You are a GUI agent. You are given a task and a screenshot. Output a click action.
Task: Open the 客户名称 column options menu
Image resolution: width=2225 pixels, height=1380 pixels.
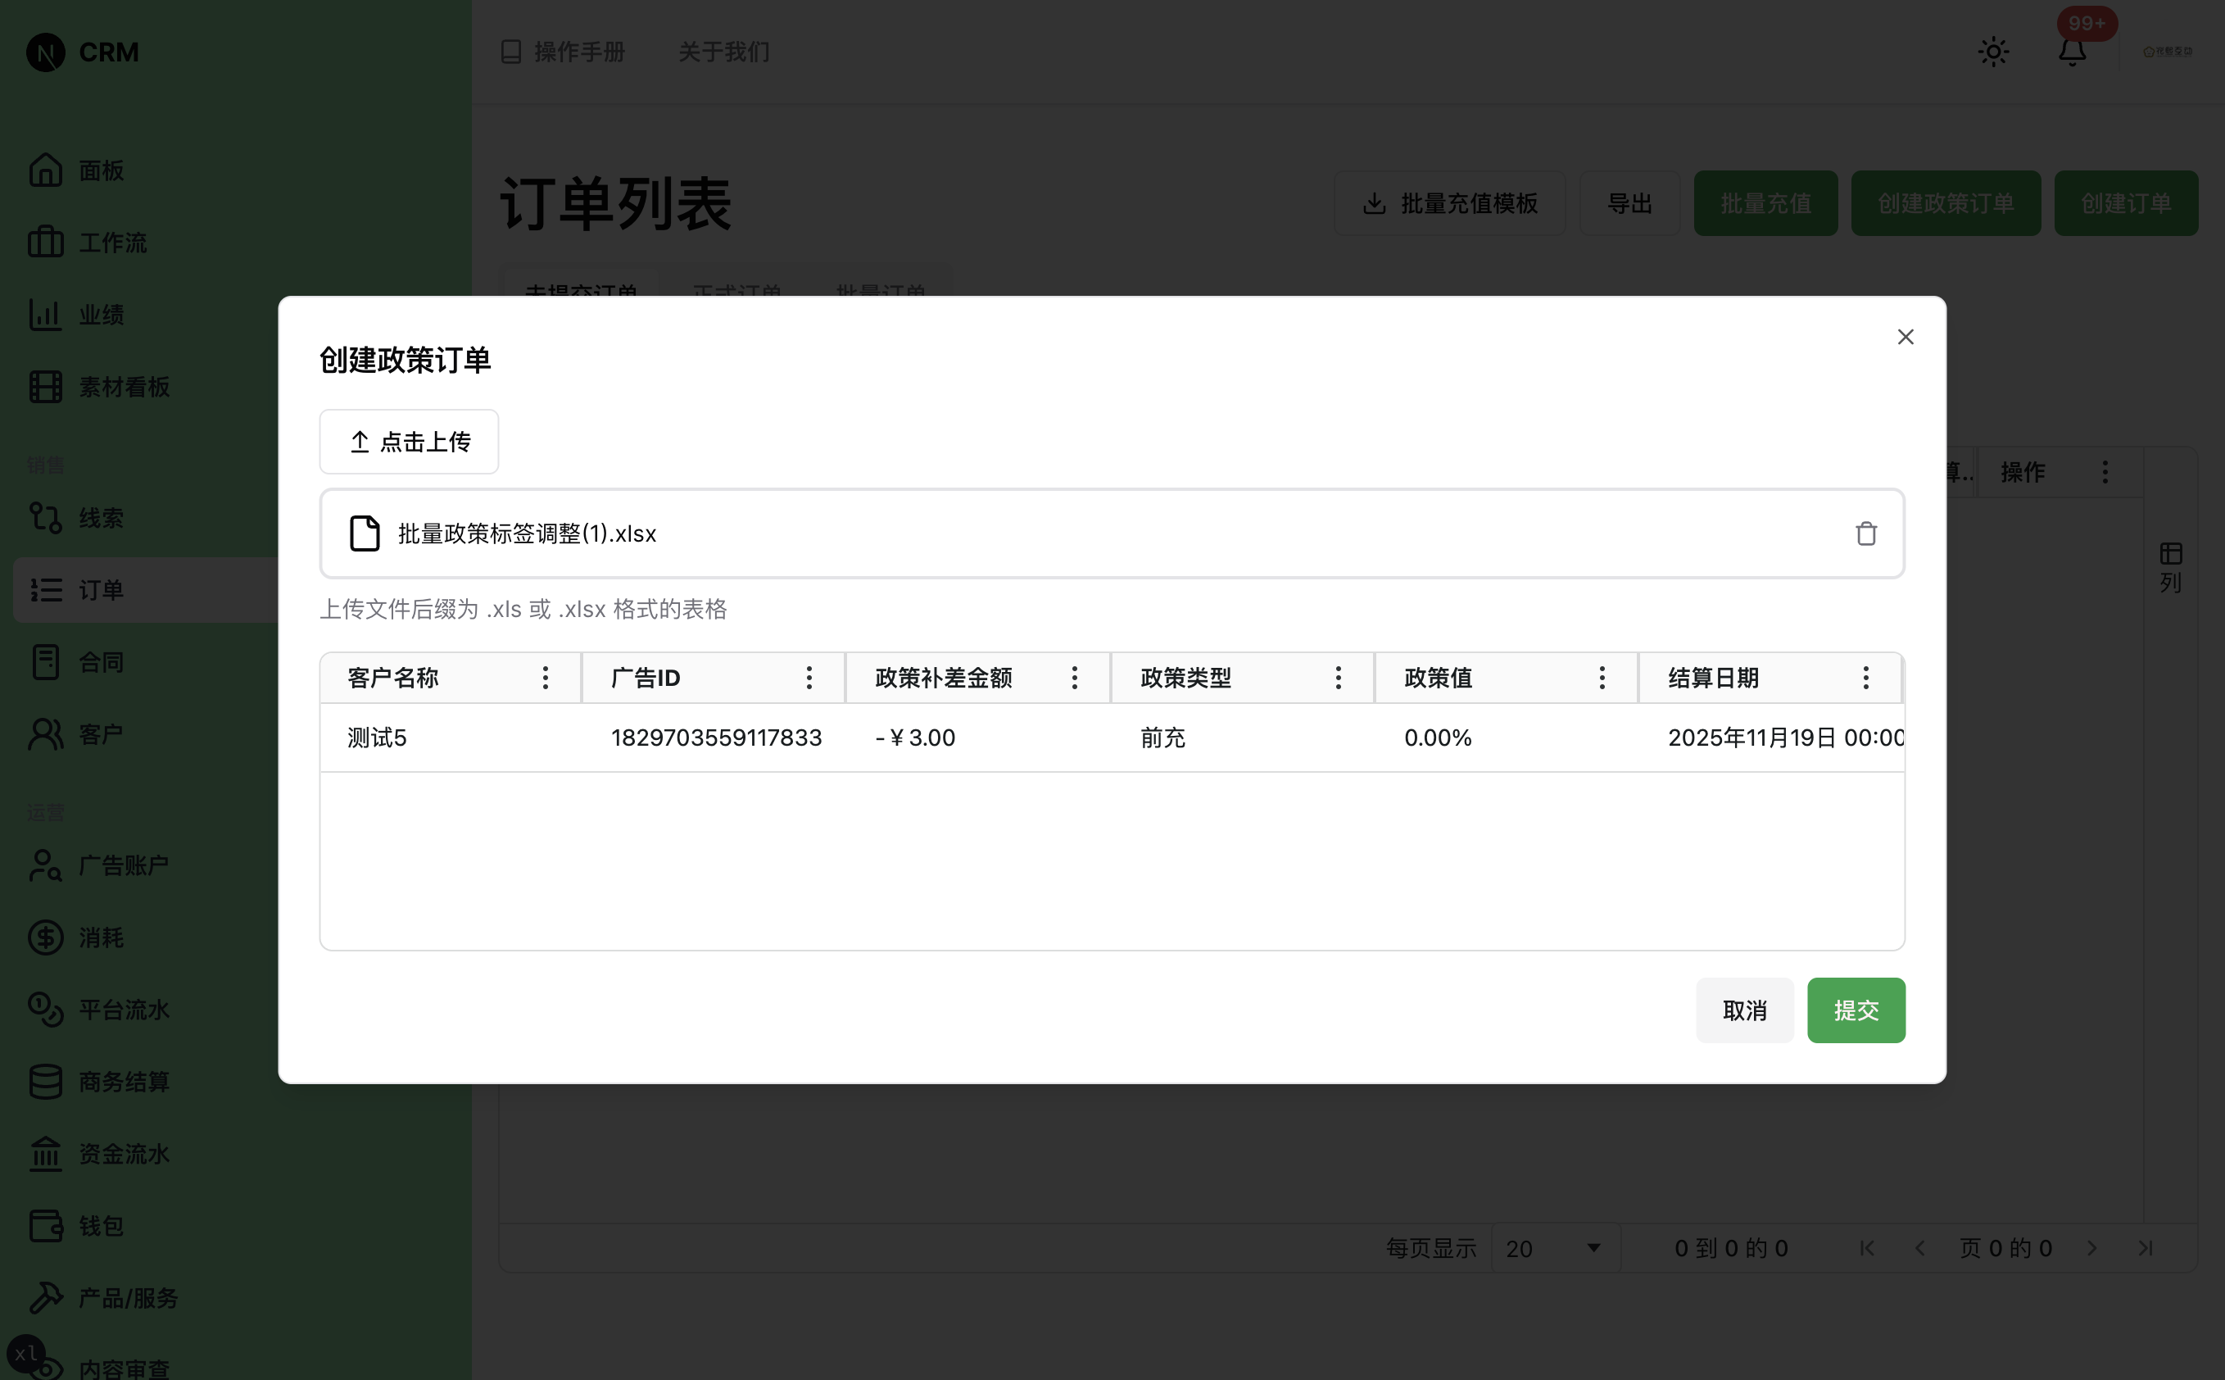tap(546, 677)
